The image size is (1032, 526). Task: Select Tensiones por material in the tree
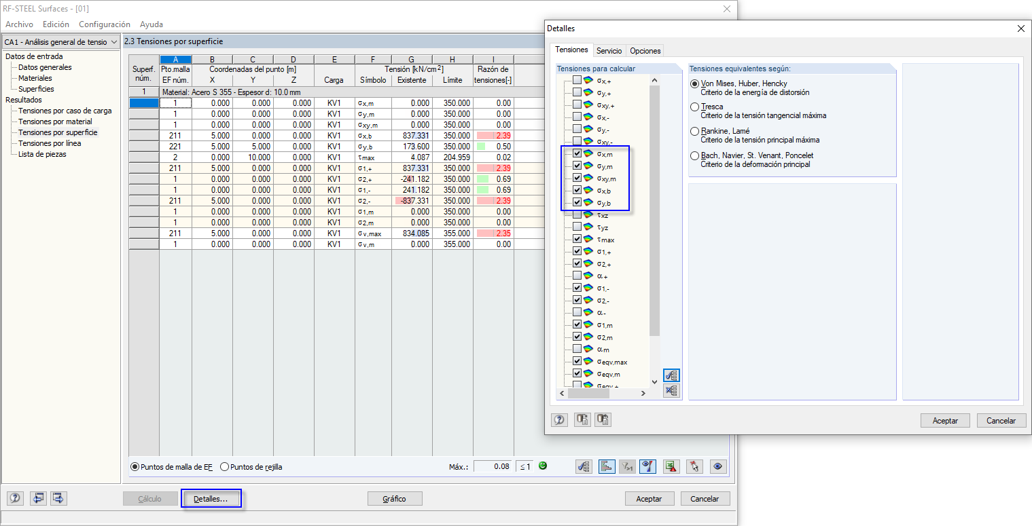pos(55,121)
